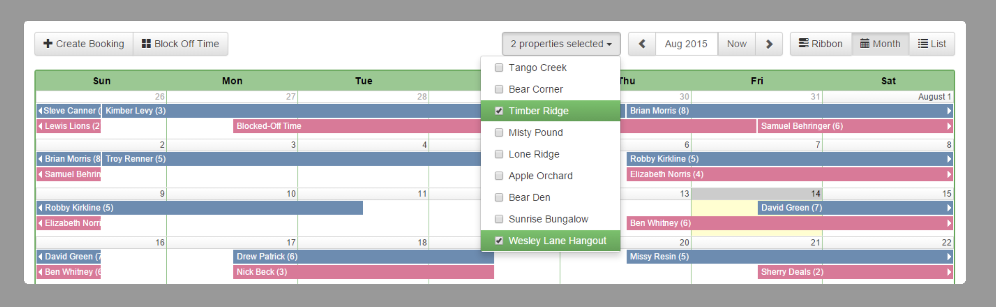Go to next month with right chevron

(769, 43)
